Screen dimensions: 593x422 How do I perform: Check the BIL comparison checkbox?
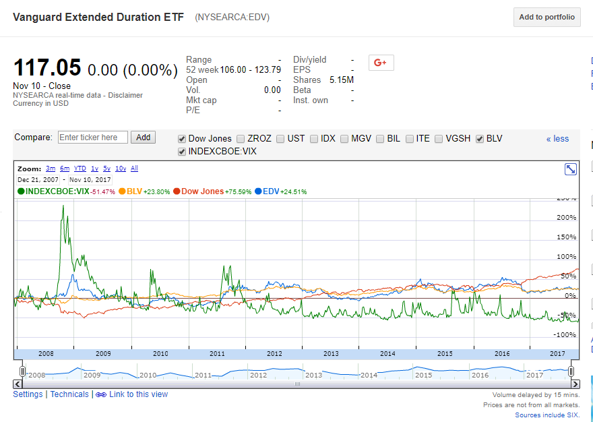point(380,139)
